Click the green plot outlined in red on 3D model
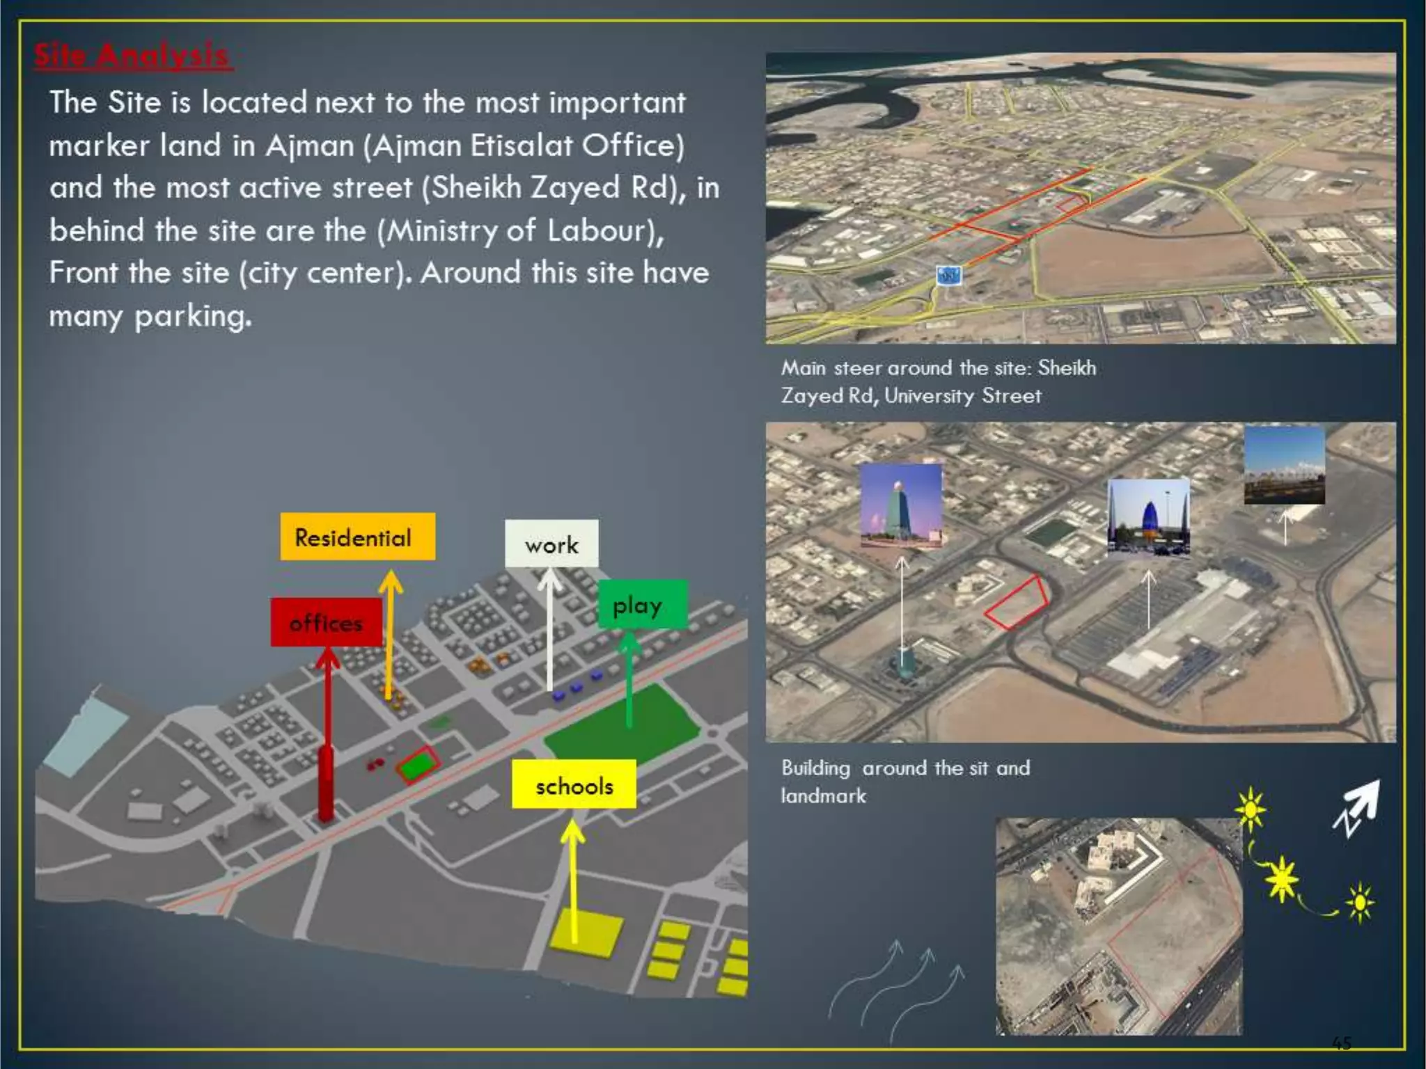1426x1069 pixels. (418, 765)
